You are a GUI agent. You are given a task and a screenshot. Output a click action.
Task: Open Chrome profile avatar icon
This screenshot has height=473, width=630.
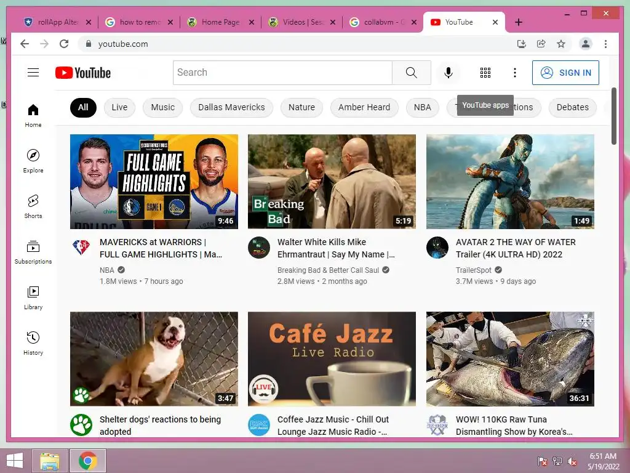pyautogui.click(x=586, y=44)
